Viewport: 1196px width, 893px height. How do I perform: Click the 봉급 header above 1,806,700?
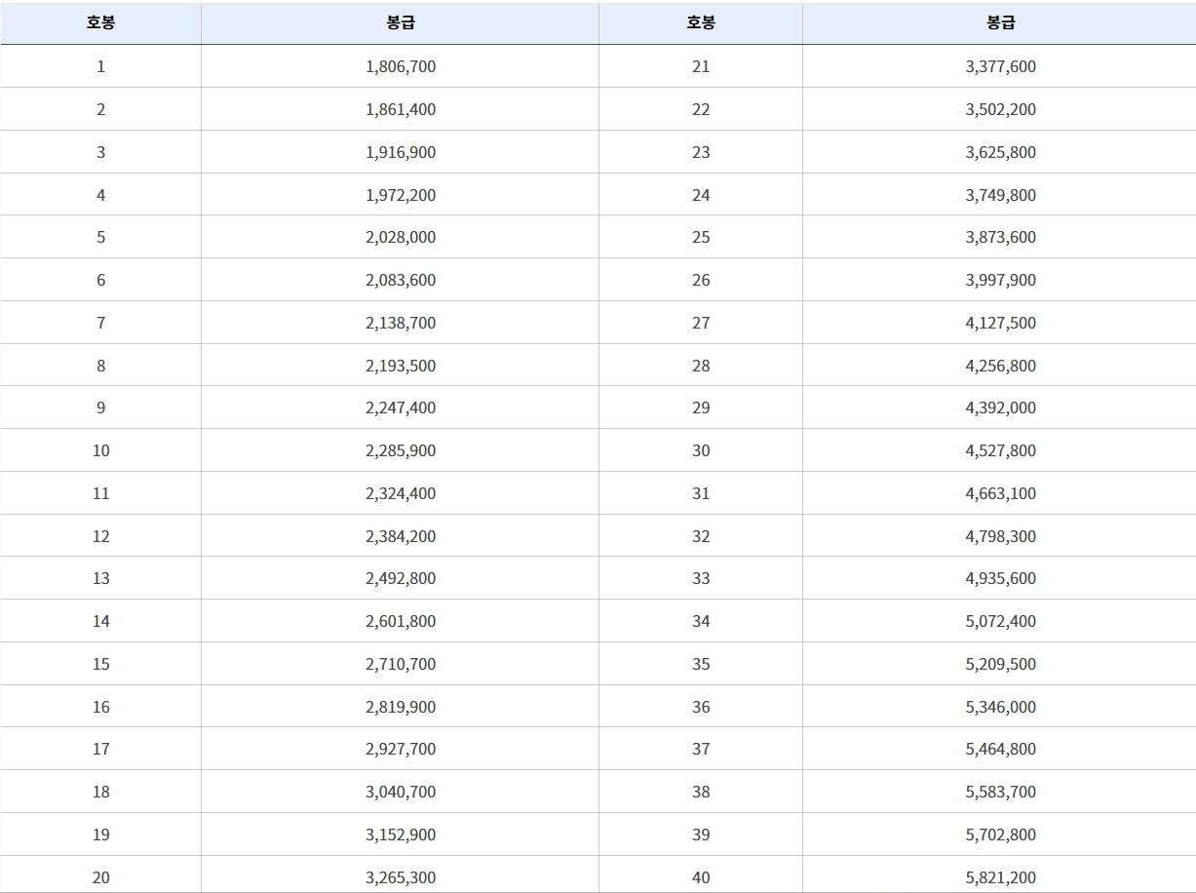tap(401, 23)
